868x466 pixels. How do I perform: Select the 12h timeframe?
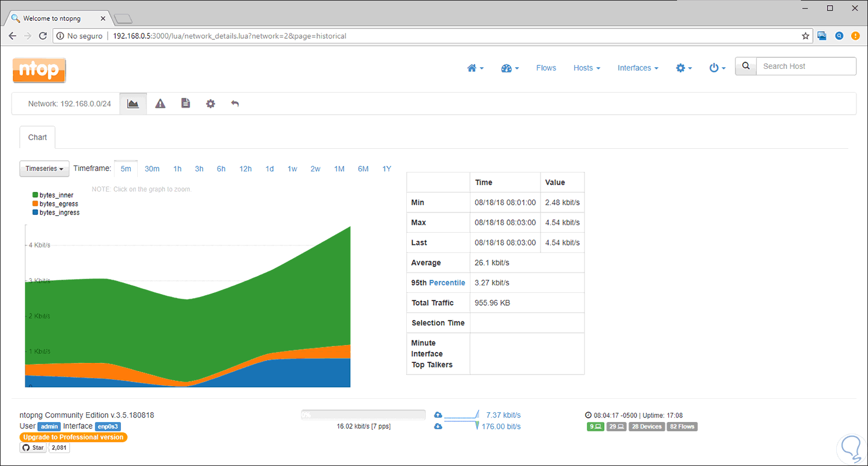(245, 168)
